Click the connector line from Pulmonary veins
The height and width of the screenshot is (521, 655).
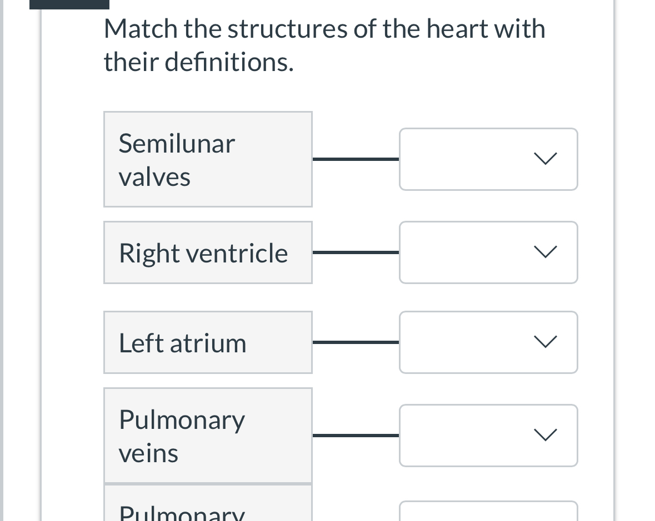[x=356, y=436]
